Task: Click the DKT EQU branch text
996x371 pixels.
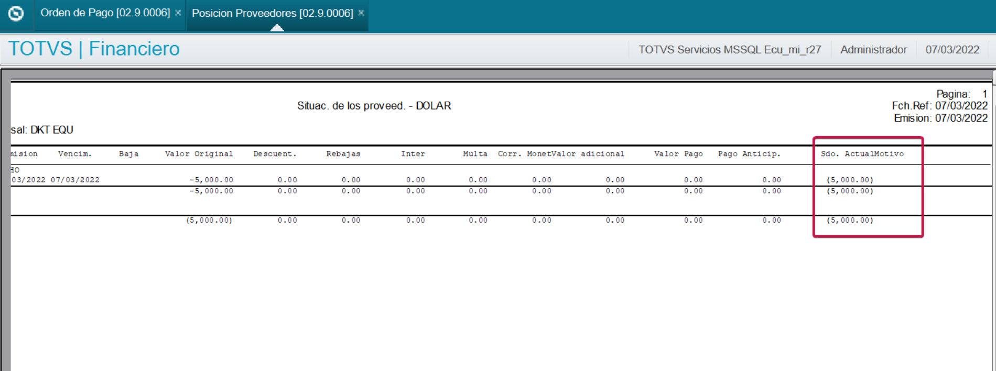Action: 52,130
